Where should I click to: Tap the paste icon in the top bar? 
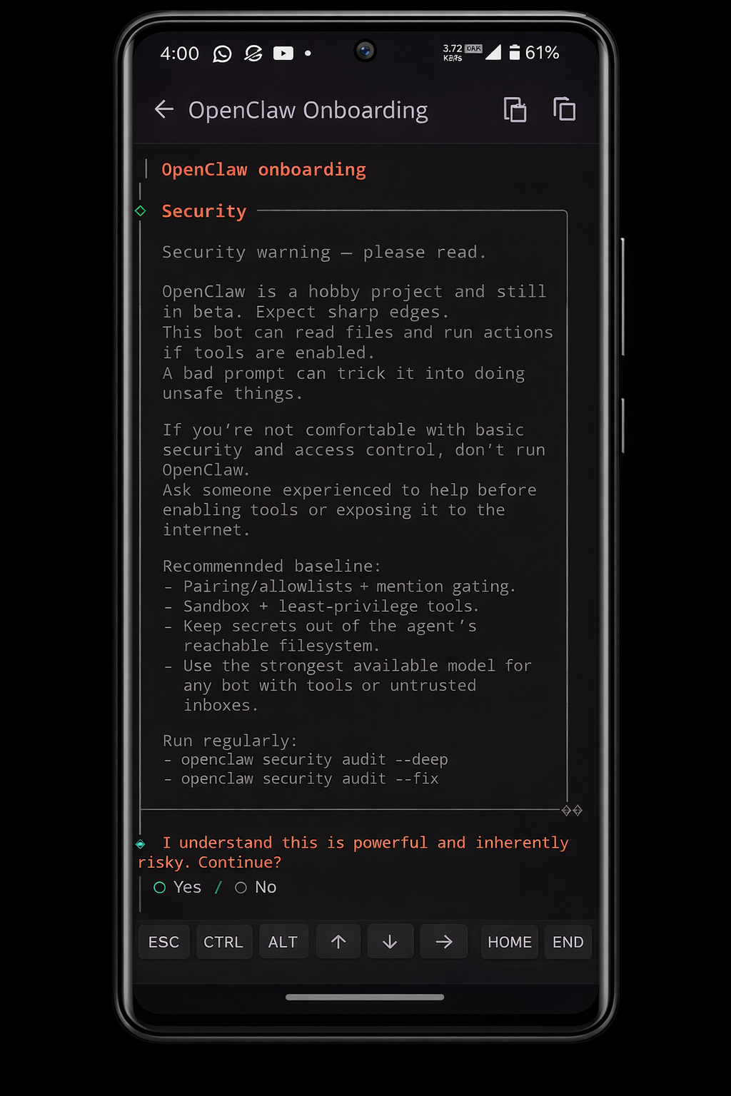point(515,110)
